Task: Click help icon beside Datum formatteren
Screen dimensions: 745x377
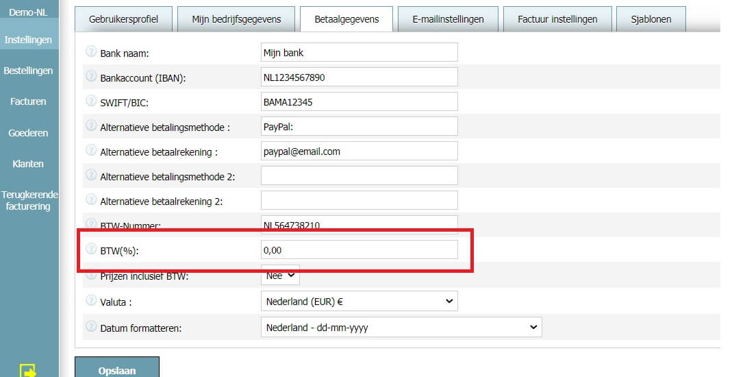Action: 91,326
